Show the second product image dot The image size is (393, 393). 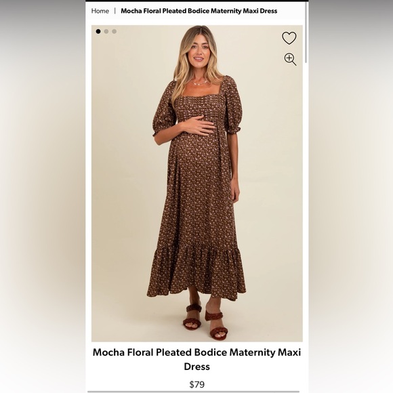106,31
